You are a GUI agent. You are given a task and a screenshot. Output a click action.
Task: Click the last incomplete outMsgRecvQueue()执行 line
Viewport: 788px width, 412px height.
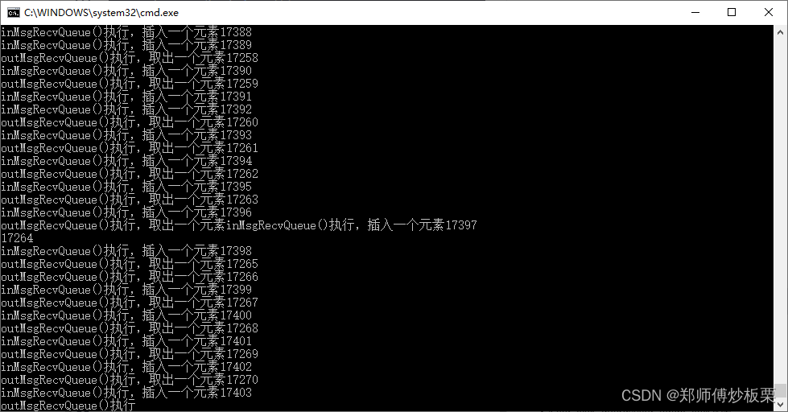[x=68, y=406]
